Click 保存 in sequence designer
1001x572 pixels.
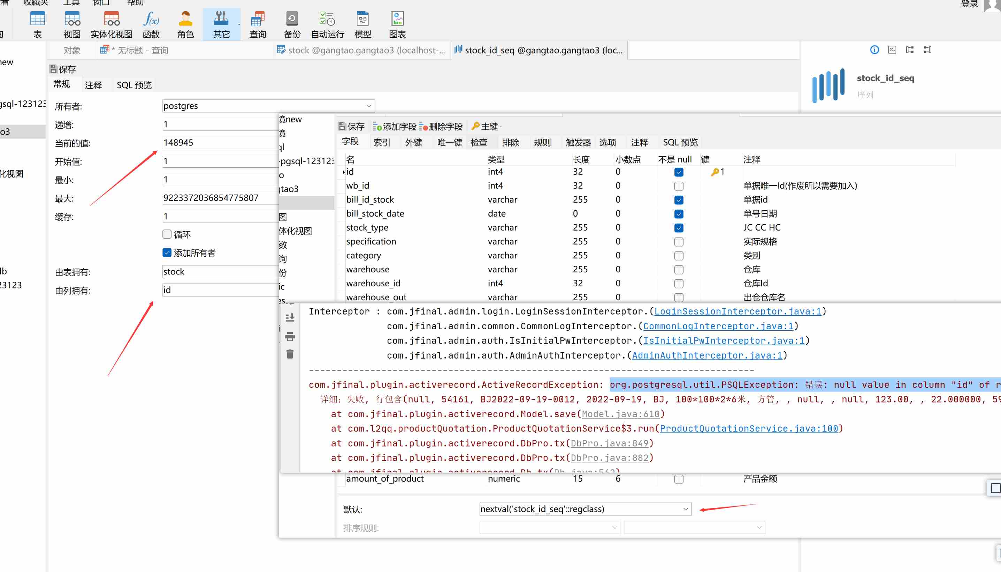point(62,69)
